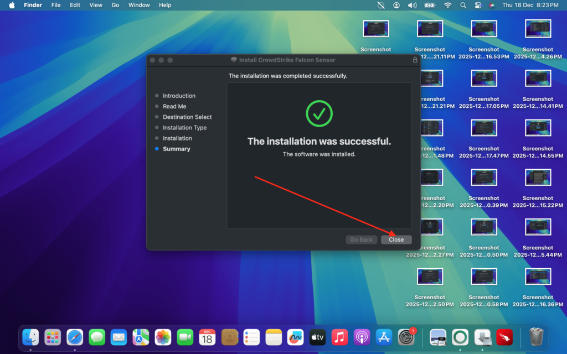Open the Finder menu in the menu bar
Viewport: 567px width, 354px height.
pos(33,5)
